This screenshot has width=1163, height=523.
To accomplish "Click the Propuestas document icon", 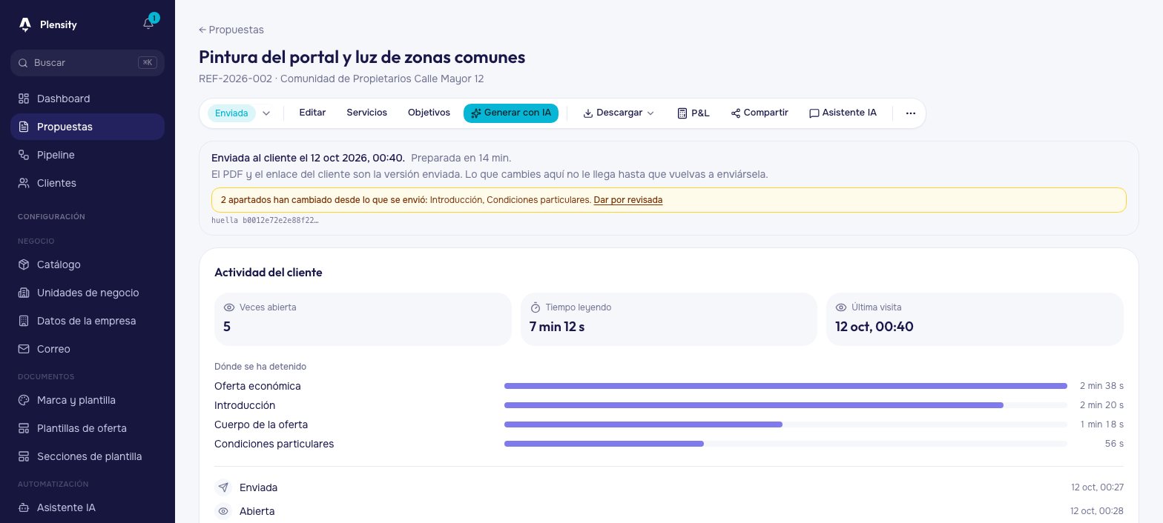I will (24, 127).
